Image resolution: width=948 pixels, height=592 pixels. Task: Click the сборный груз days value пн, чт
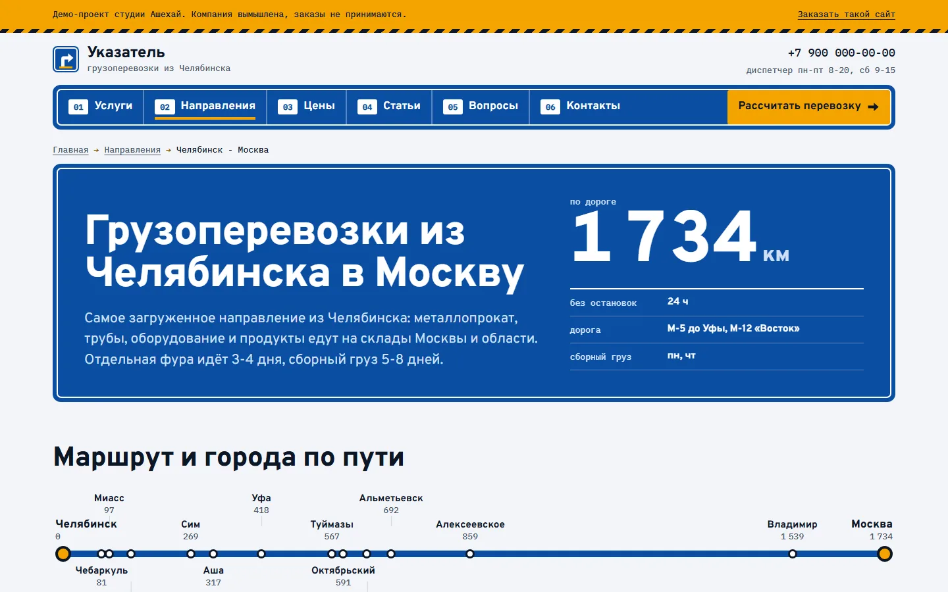coord(681,356)
